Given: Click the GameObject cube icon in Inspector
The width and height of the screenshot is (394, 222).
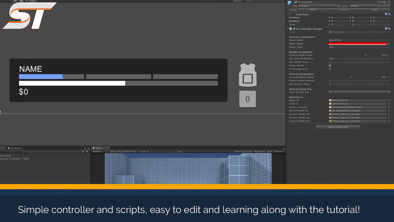Looking at the screenshot, I should [290, 2].
